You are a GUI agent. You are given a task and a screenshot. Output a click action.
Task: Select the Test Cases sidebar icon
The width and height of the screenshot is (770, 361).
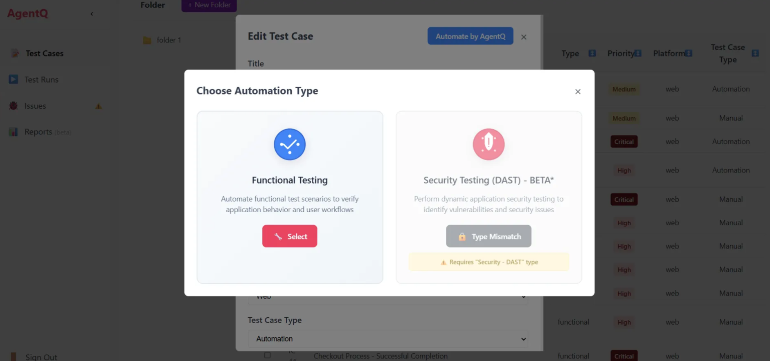(14, 53)
